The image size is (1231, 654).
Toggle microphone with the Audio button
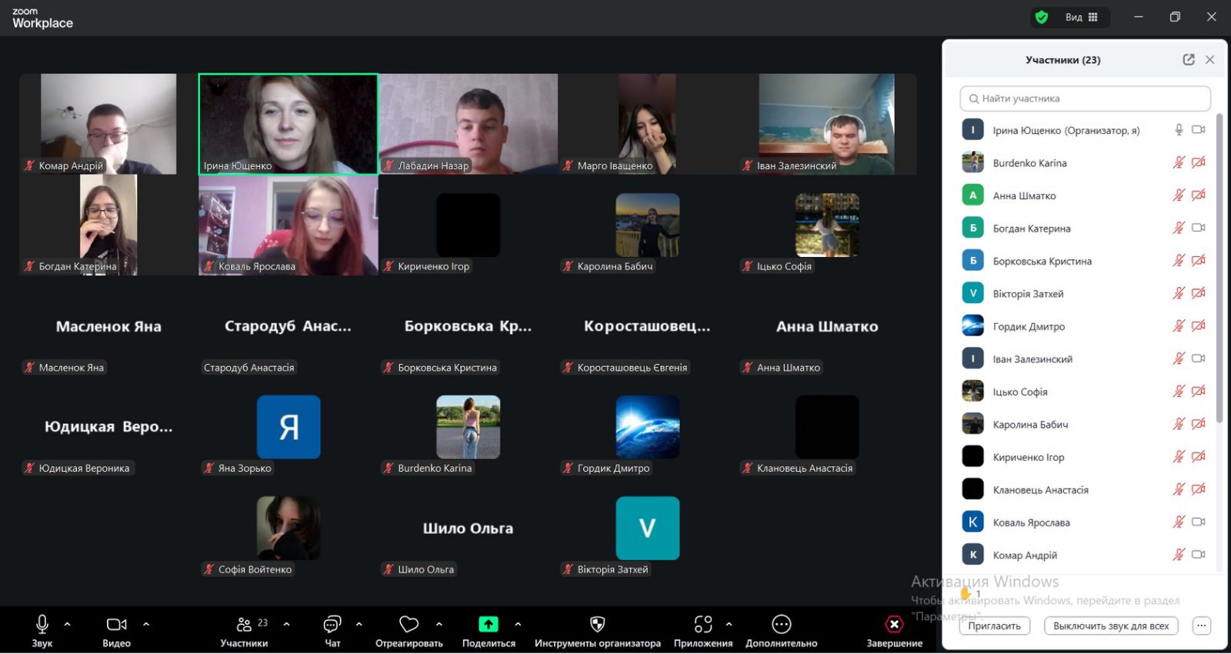click(42, 625)
